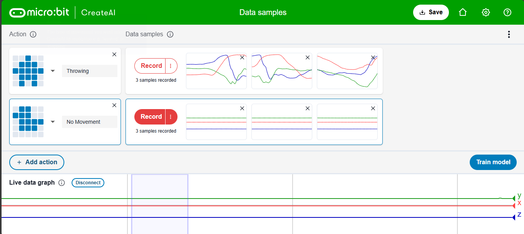The width and height of the screenshot is (524, 234).
Task: Show info about Data samples column
Action: 170,34
